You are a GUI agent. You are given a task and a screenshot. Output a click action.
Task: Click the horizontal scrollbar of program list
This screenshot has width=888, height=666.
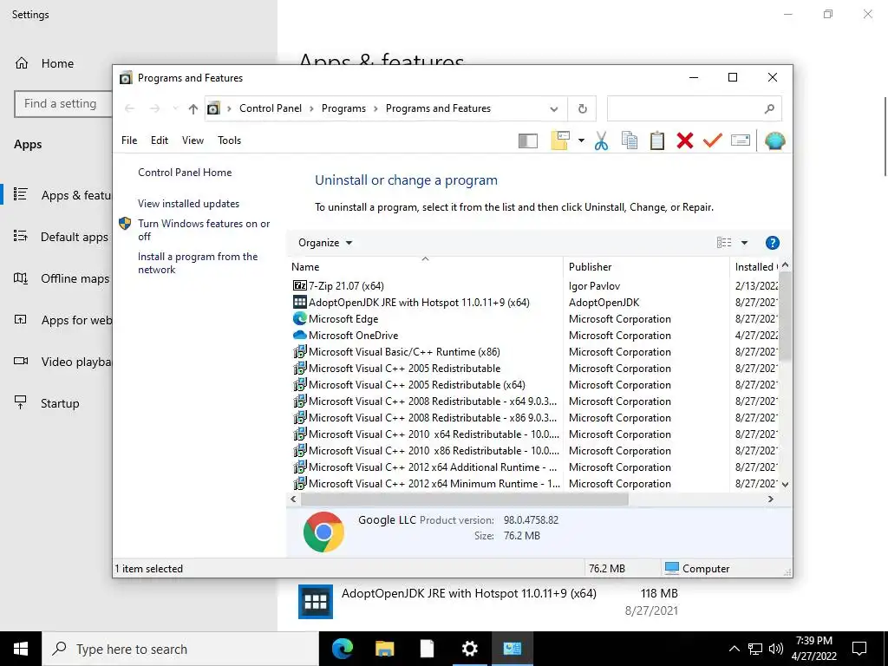pos(465,499)
